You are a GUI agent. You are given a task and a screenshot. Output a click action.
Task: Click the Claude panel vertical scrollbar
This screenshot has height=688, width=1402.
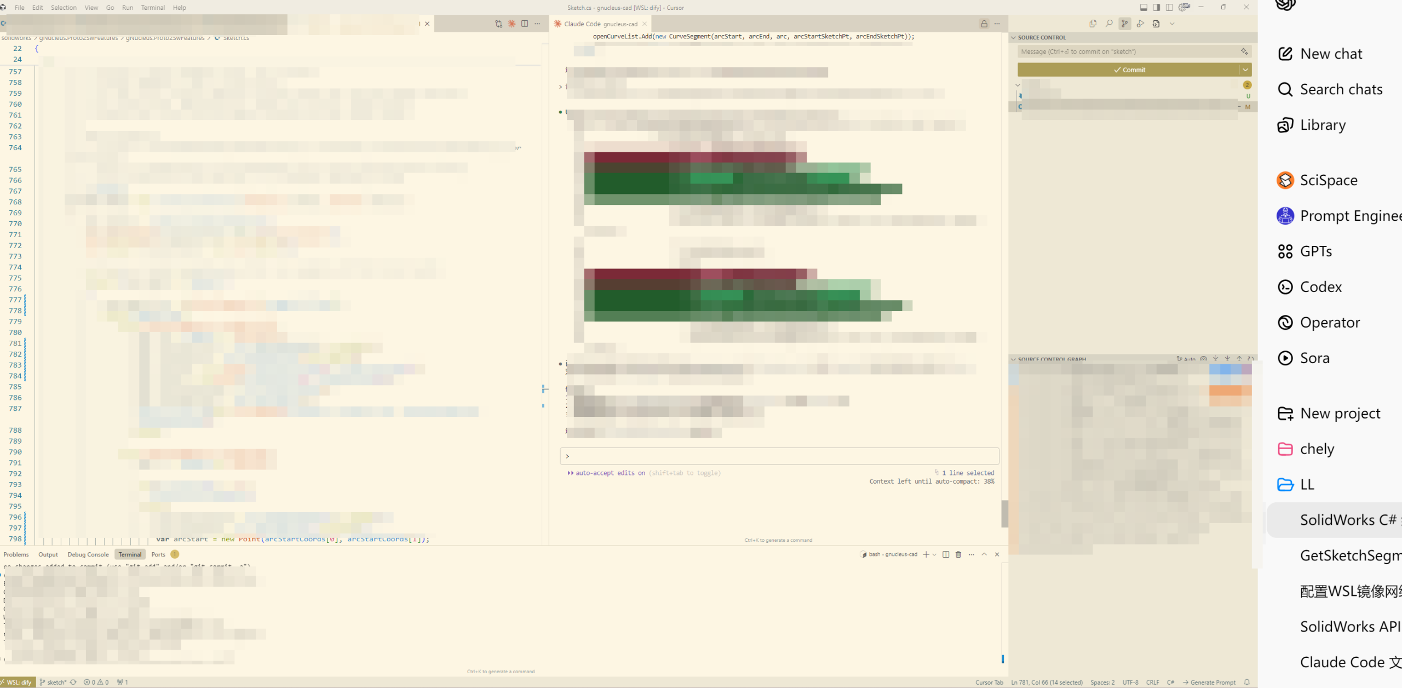[1004, 513]
